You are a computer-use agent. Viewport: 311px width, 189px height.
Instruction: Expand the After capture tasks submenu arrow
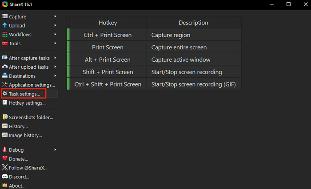(56, 58)
